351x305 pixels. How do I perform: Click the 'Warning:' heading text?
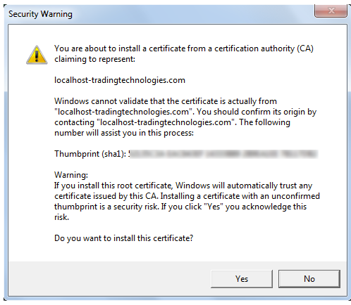(x=71, y=175)
